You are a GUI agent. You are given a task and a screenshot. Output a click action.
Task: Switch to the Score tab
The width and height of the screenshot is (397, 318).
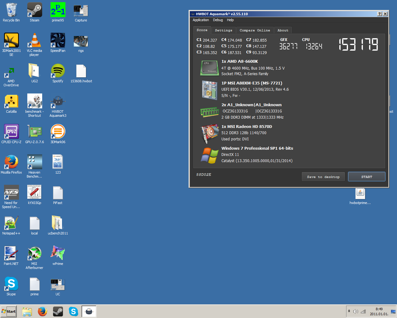point(202,30)
